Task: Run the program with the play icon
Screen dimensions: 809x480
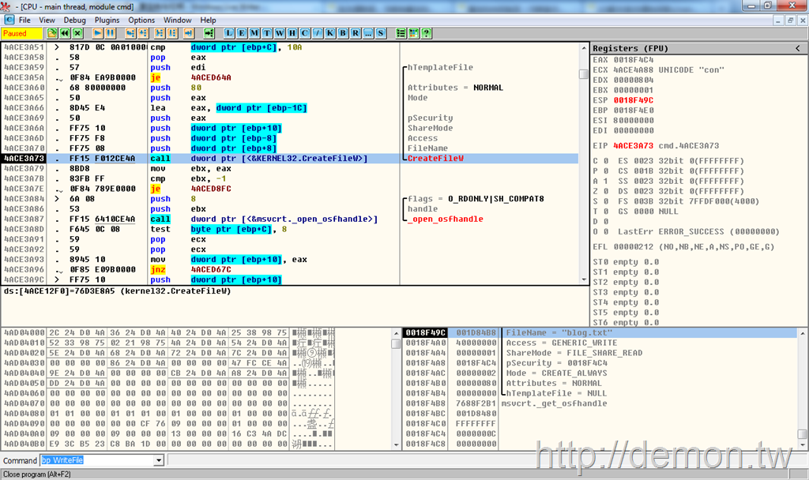Action: [97, 33]
